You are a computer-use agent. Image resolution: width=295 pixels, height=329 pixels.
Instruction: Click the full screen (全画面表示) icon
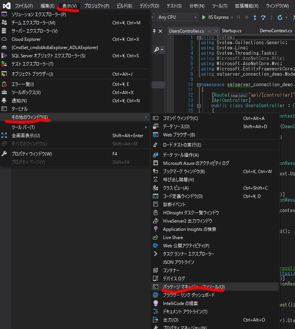(4, 136)
